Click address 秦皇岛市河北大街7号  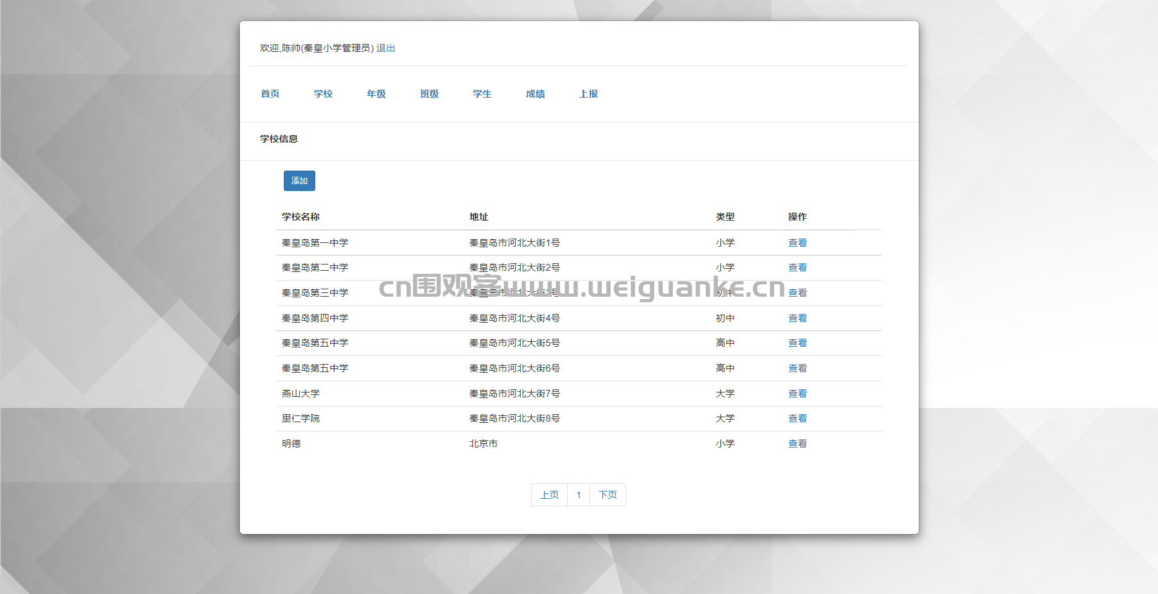click(514, 394)
